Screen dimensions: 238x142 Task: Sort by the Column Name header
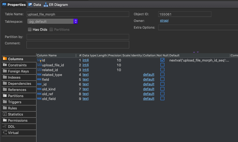[x=56, y=55]
